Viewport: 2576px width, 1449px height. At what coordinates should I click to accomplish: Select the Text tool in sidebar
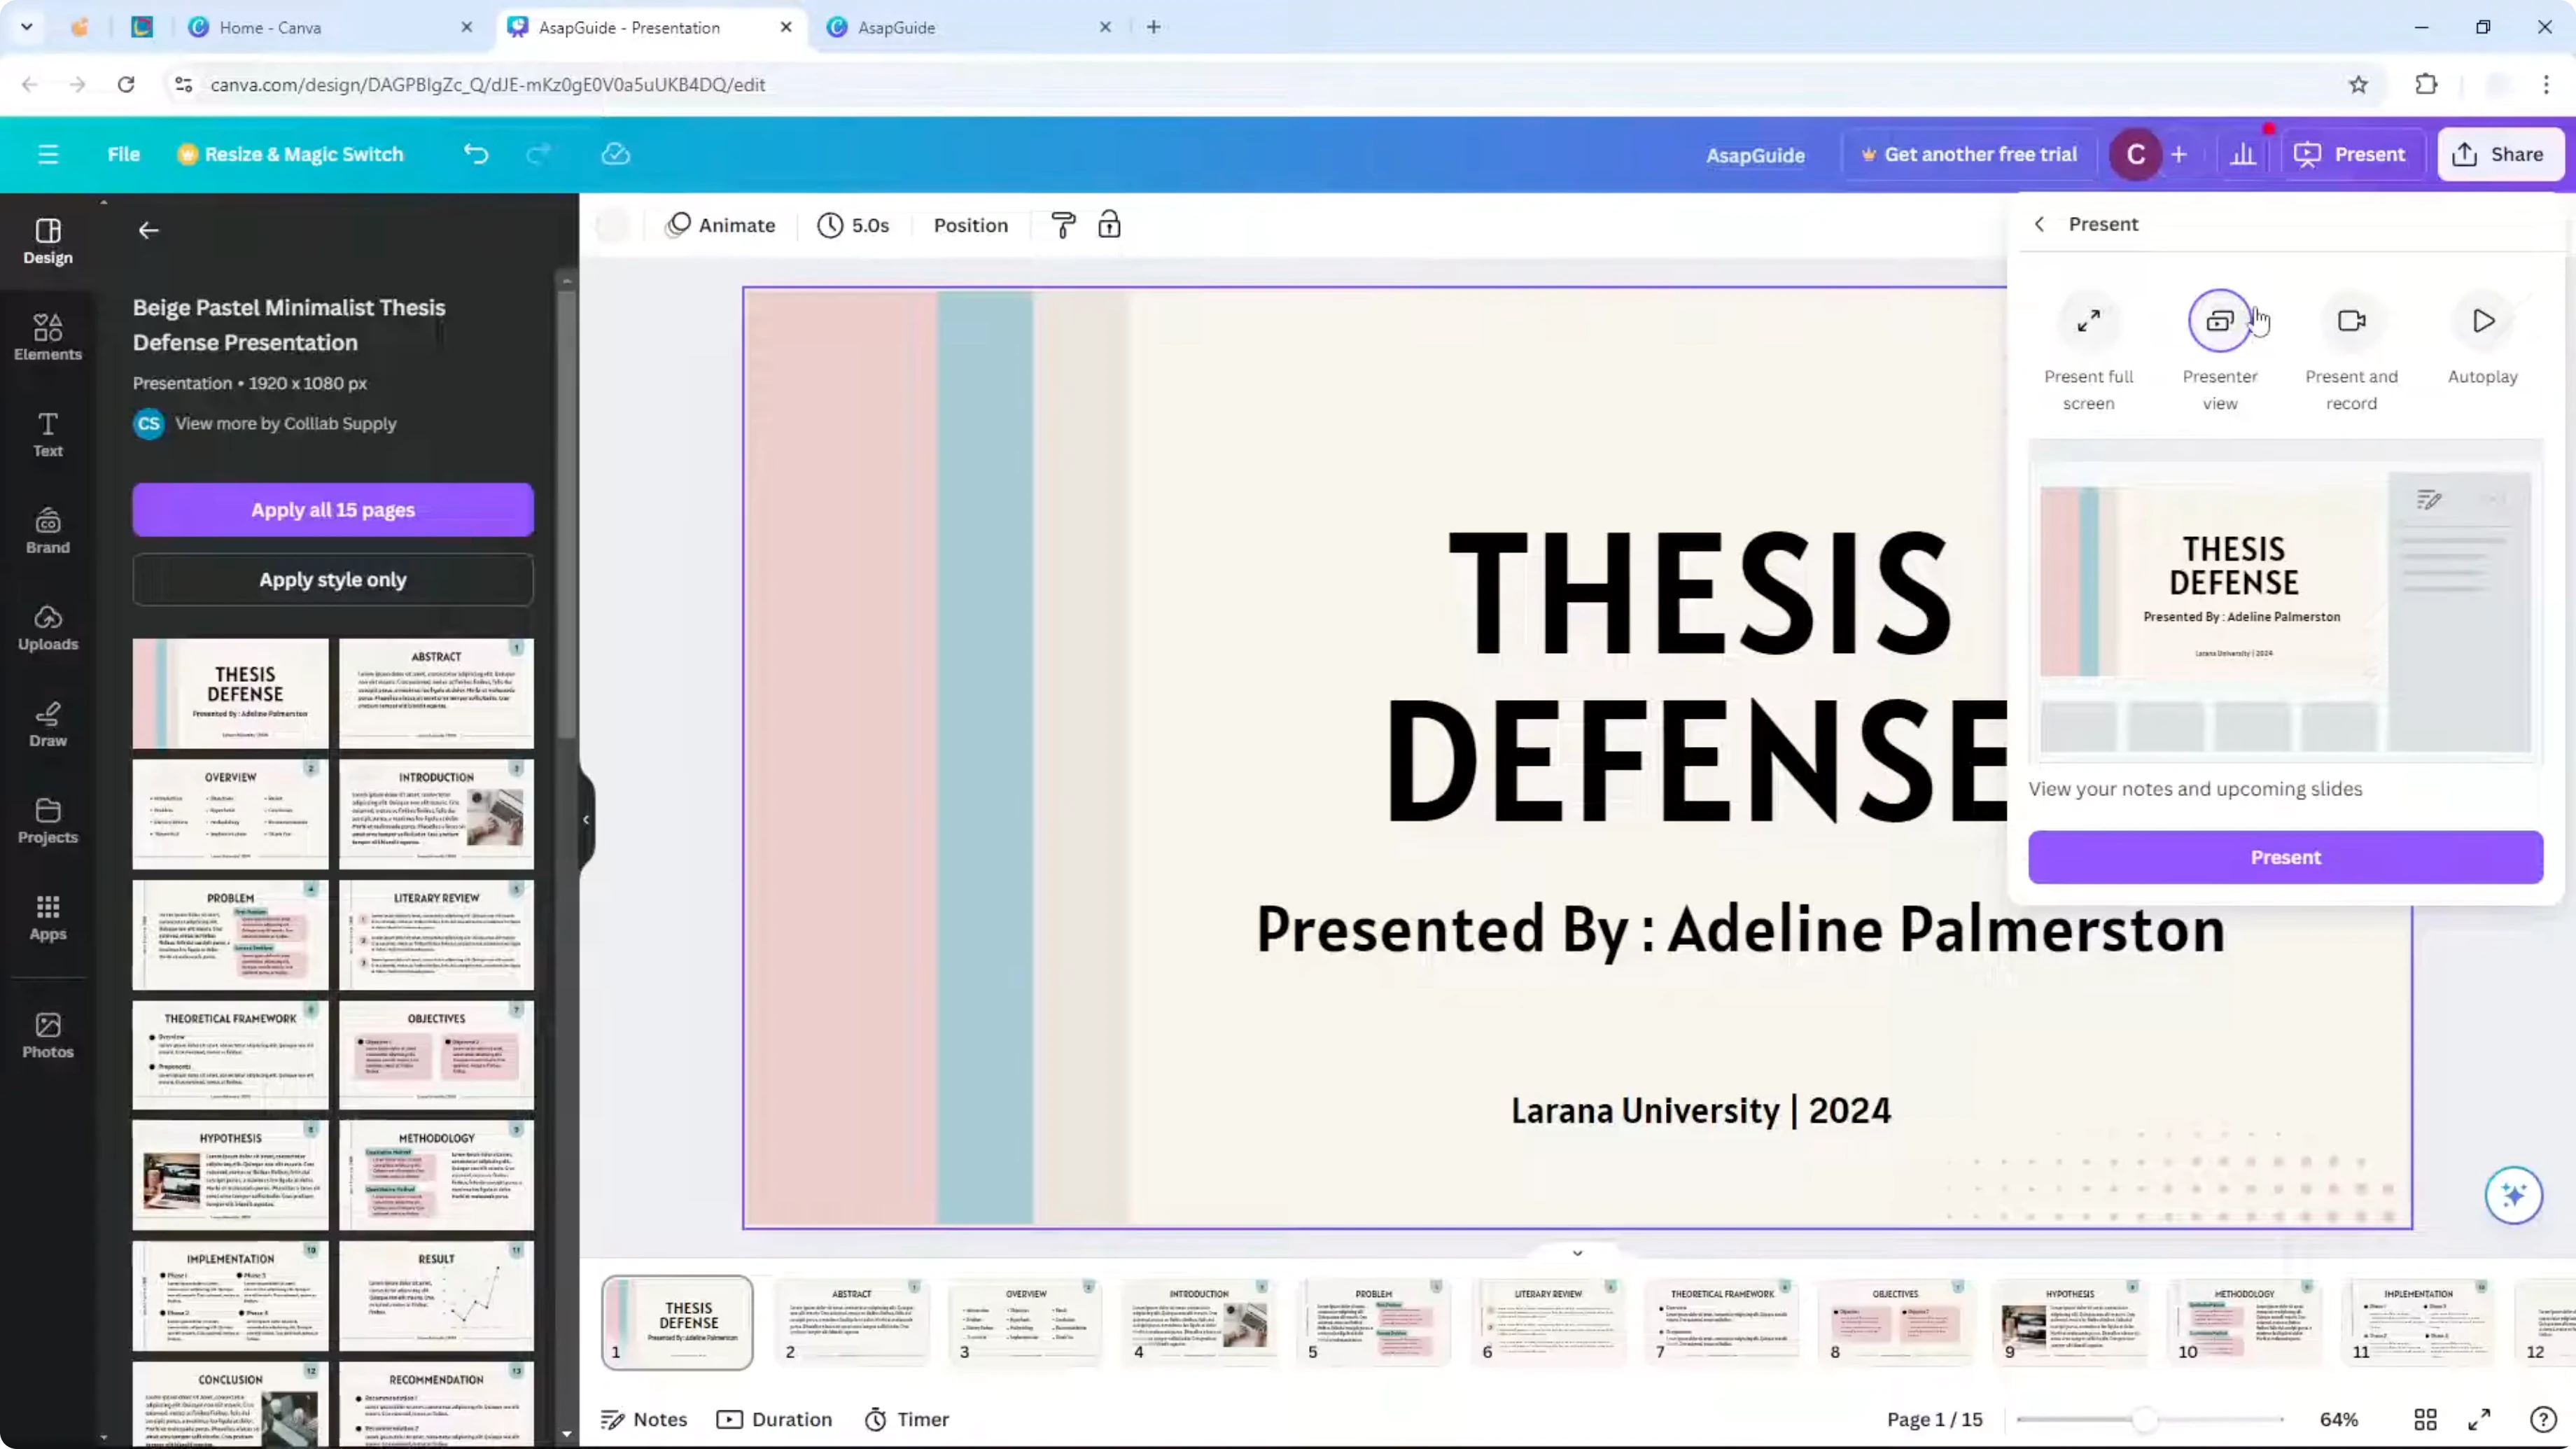tap(48, 434)
